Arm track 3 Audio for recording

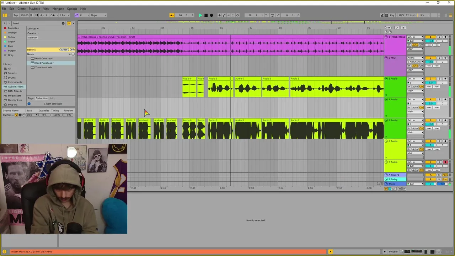pos(445,79)
